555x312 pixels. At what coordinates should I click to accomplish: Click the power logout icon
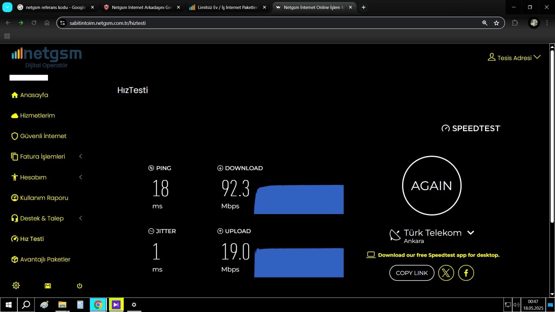tap(80, 286)
